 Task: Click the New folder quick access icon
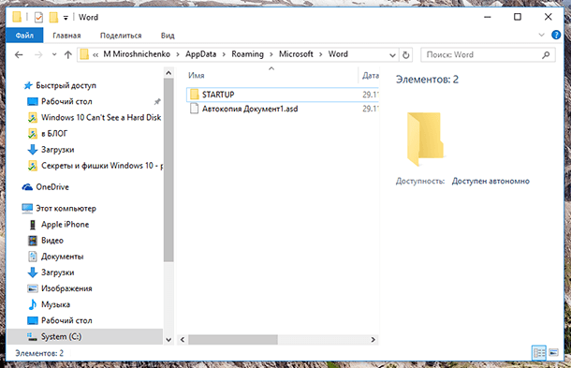tap(53, 17)
